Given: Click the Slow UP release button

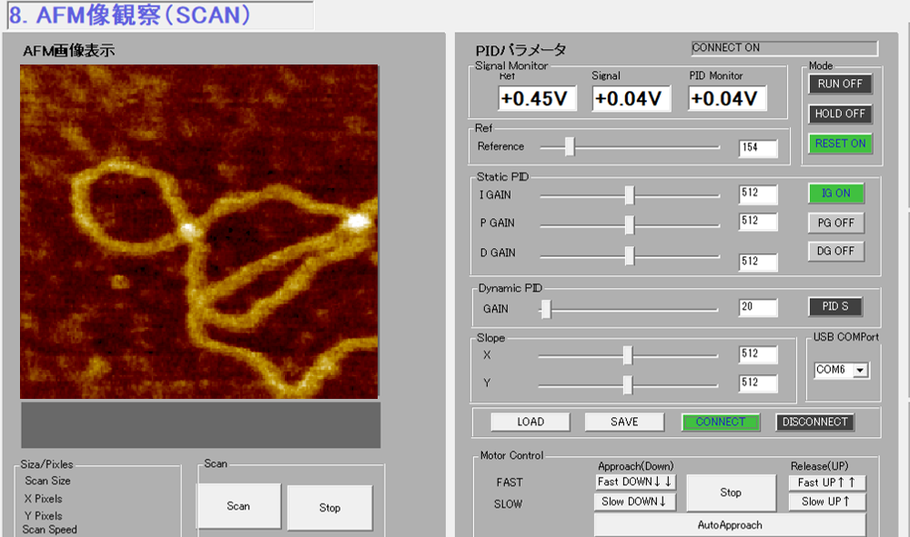Looking at the screenshot, I should pos(827,502).
